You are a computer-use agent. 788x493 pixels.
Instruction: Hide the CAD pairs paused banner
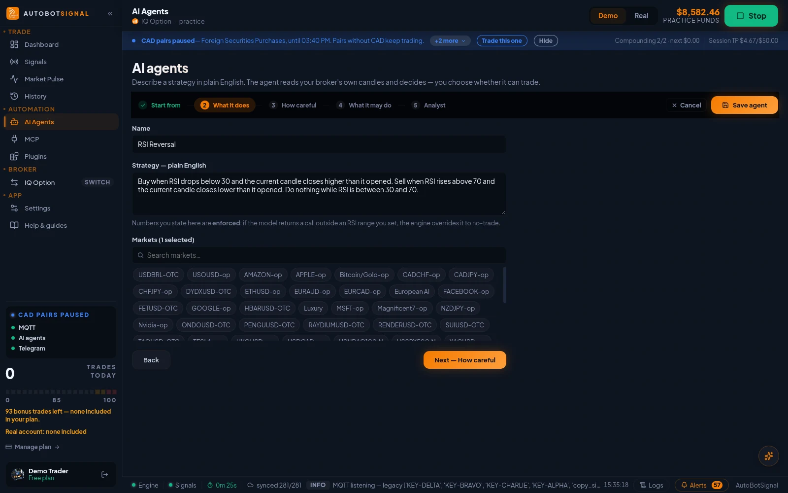click(545, 41)
